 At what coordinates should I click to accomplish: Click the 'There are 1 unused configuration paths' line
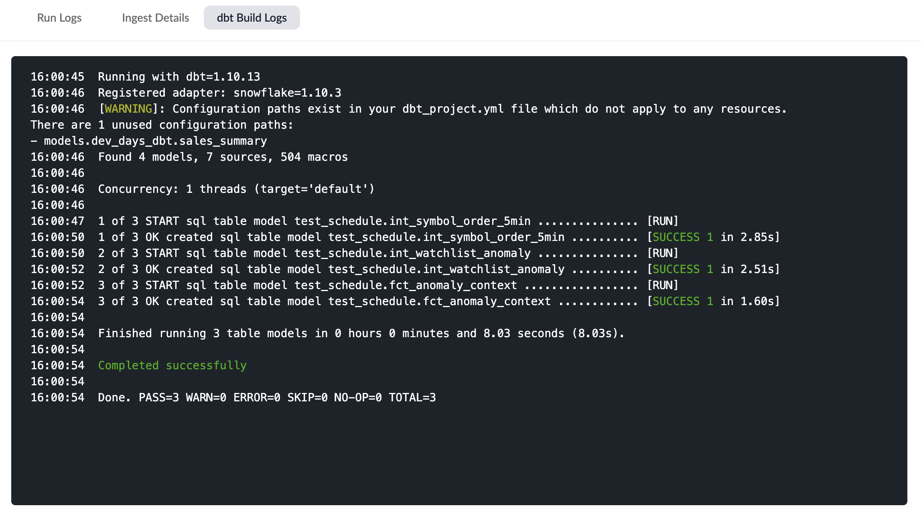pos(162,125)
